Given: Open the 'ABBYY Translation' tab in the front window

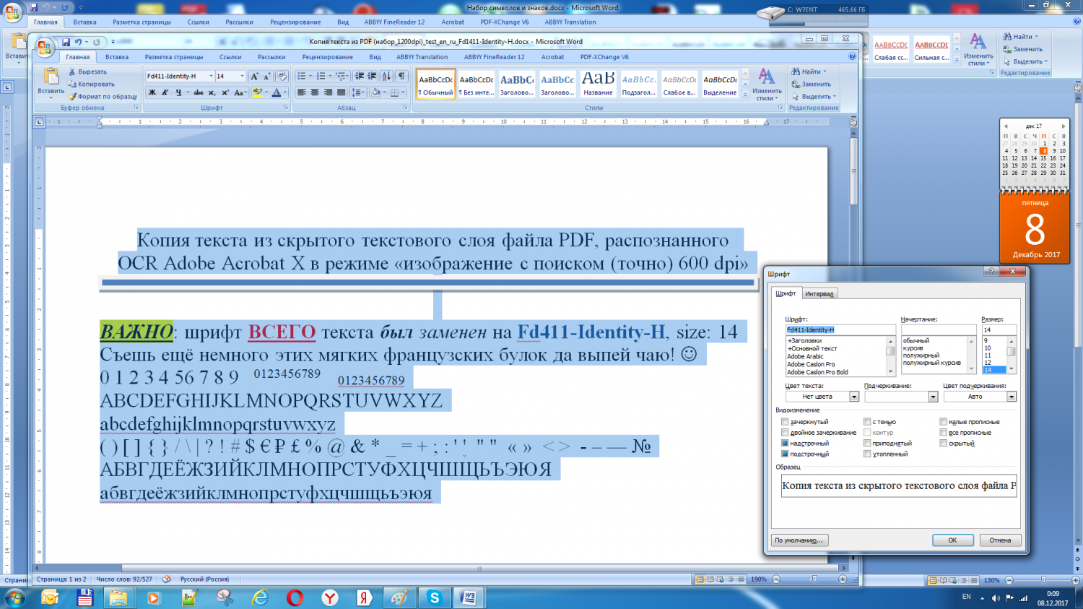Looking at the screenshot, I should (x=422, y=57).
